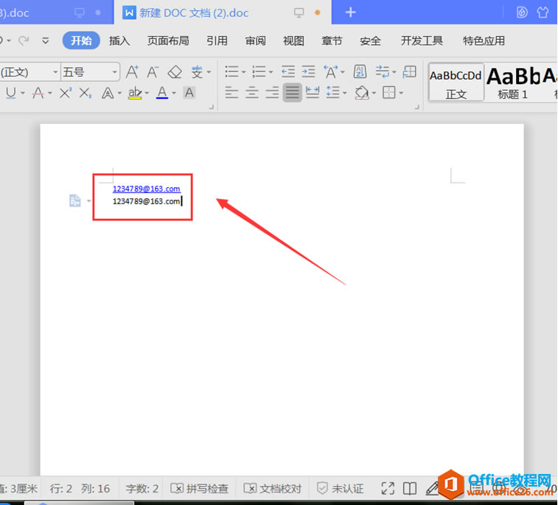Open the font name (正文) dropdown
The image size is (558, 505).
[55, 72]
